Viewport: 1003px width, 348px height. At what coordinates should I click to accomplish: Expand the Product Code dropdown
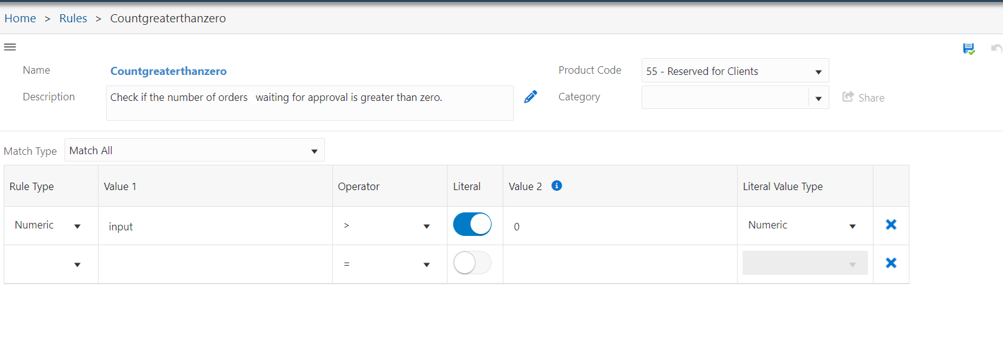(735, 71)
